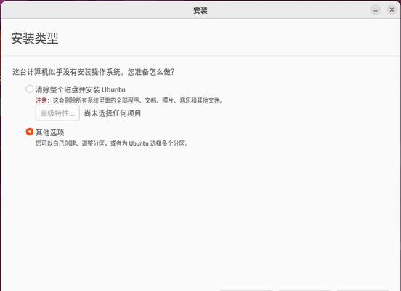
Task: Close the 安装 installer window
Action: 392,10
